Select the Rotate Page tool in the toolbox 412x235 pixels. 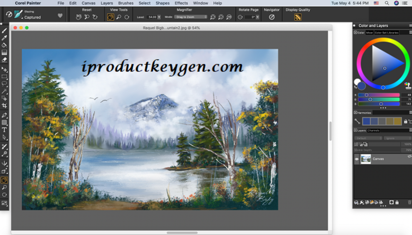click(4, 195)
